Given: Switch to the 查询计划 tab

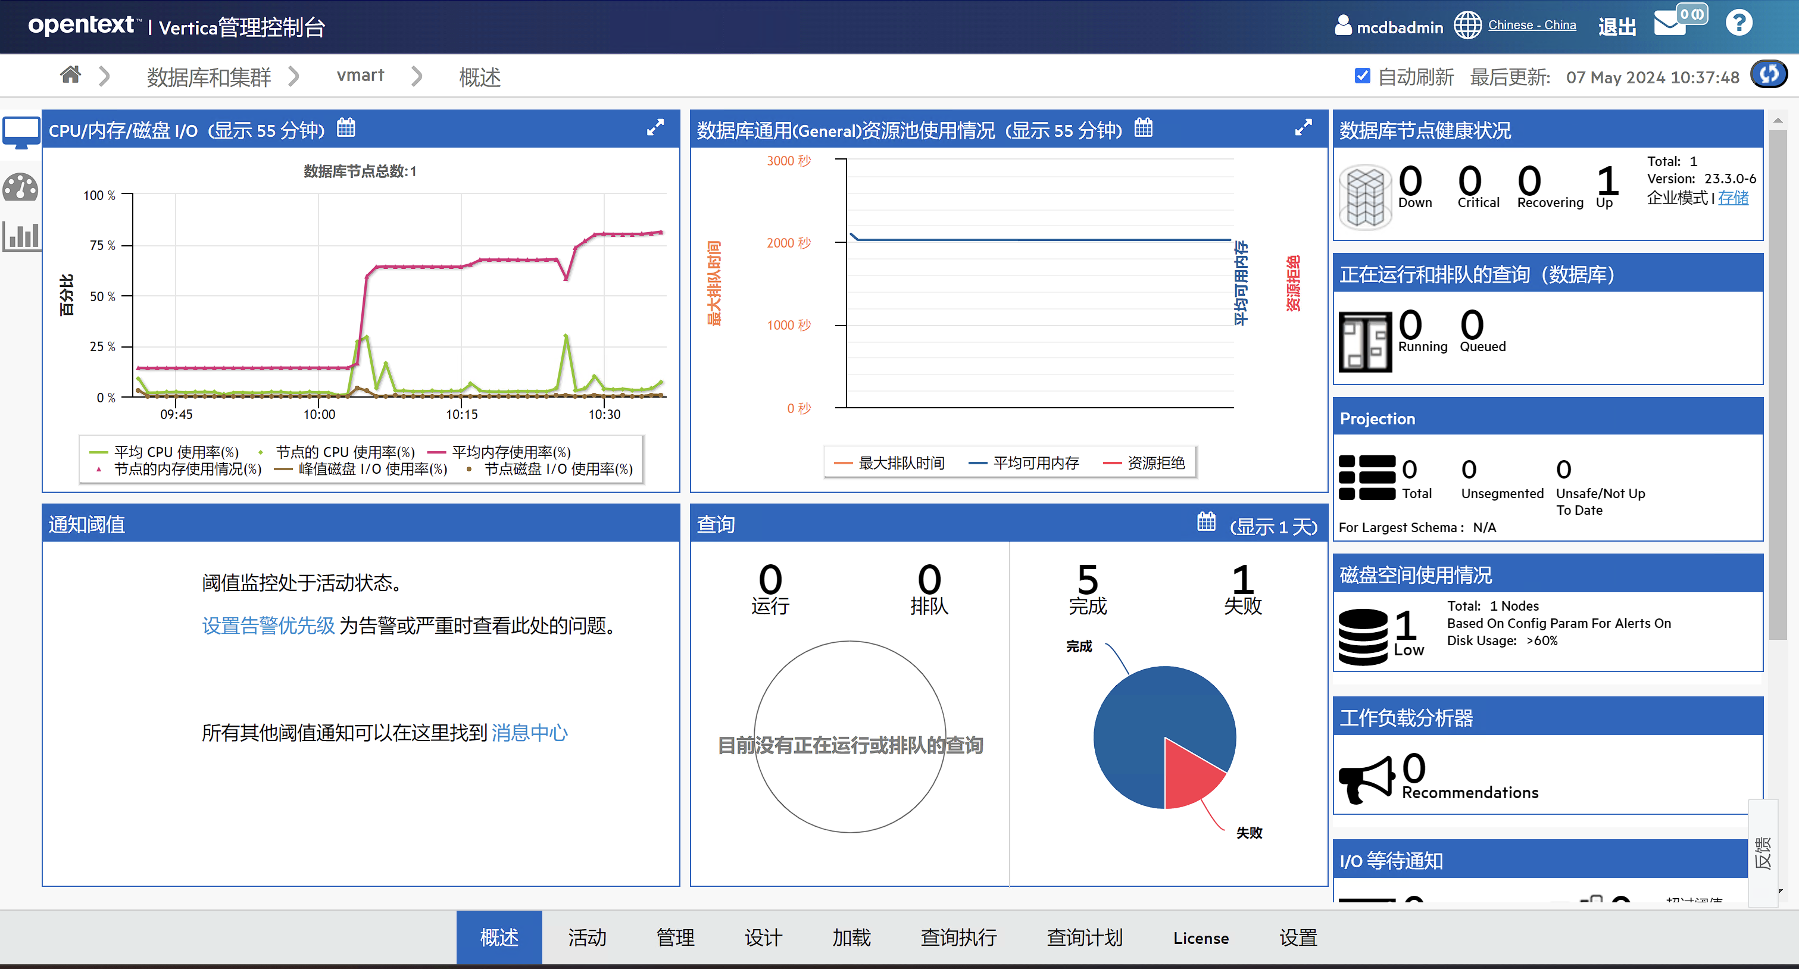Looking at the screenshot, I should coord(1084,937).
